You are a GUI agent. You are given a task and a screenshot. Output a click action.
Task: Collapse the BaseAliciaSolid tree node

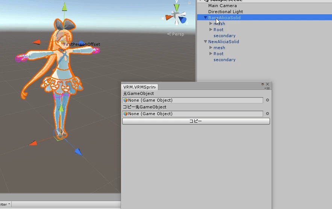click(x=205, y=18)
